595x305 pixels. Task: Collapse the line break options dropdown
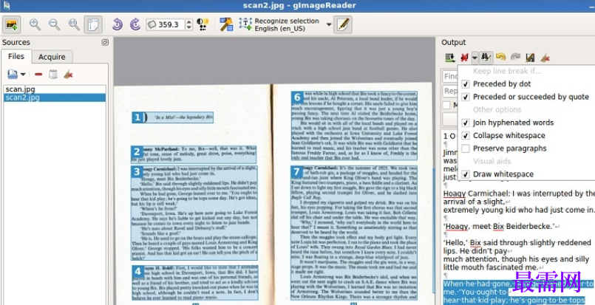point(475,58)
